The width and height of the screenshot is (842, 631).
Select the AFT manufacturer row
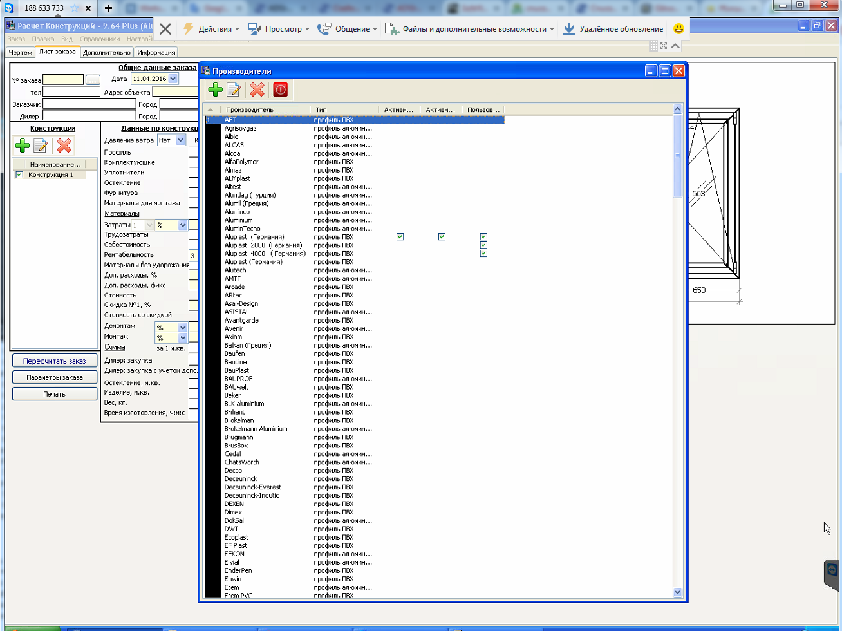click(354, 120)
